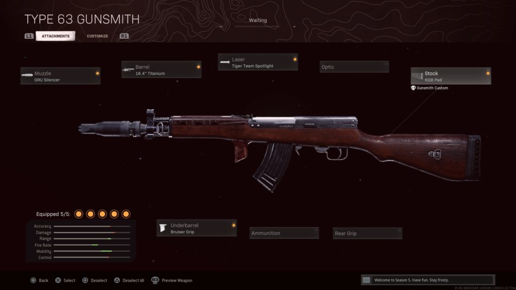Click the KGB Pad stock icon
Viewport: 516px width, 290px height.
point(417,76)
